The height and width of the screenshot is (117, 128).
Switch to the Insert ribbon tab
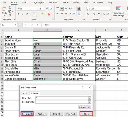coord(25,2)
